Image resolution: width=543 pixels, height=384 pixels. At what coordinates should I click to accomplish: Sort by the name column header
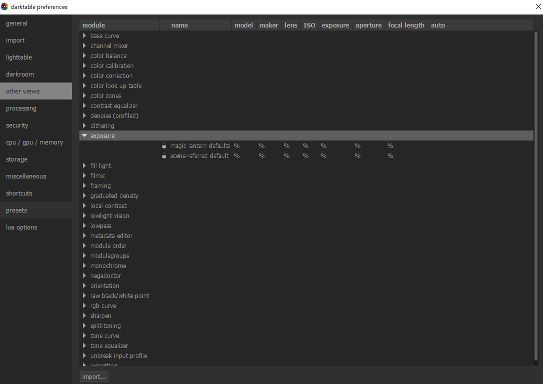[200, 25]
